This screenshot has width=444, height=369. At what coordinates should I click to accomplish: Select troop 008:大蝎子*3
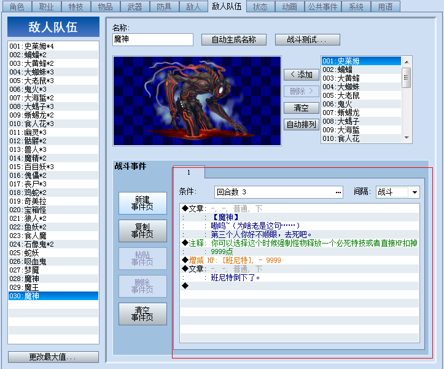53,106
